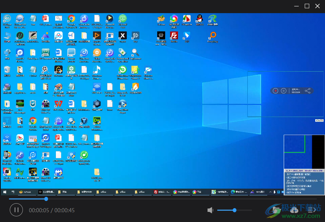
Task: Launch the QQ penguin icon
Action: tap(200, 20)
